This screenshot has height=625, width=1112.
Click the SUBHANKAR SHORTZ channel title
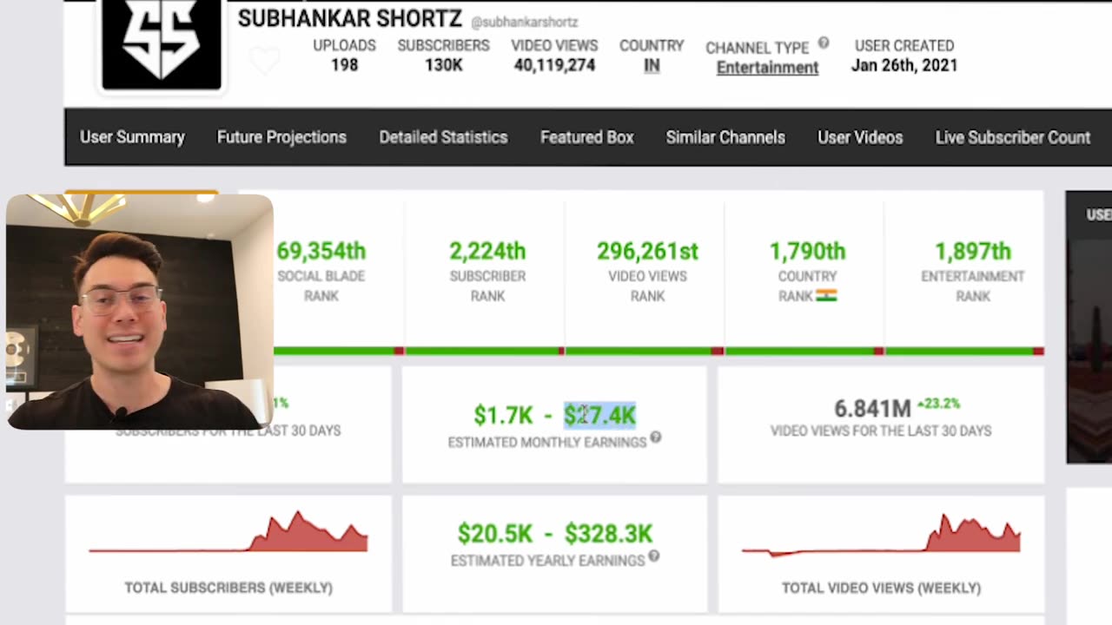[x=350, y=19]
